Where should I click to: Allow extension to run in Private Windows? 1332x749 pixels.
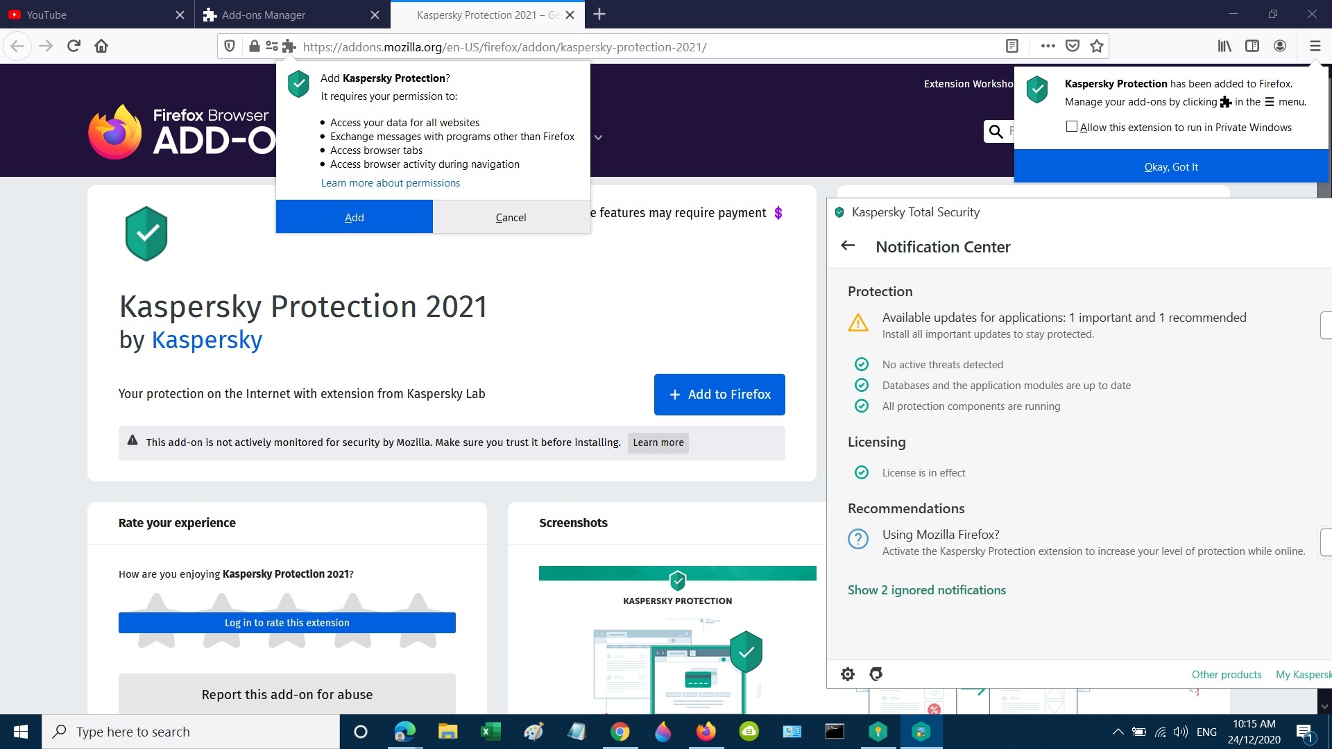(1072, 127)
